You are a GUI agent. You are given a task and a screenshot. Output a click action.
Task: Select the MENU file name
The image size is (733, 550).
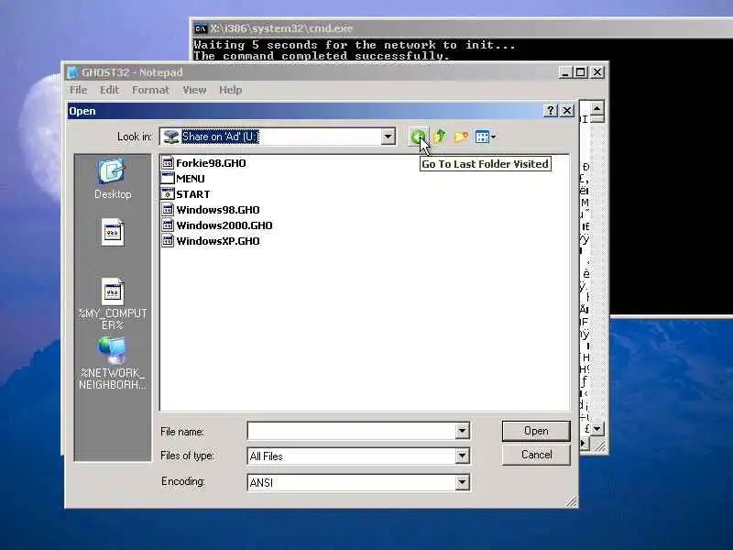click(191, 179)
